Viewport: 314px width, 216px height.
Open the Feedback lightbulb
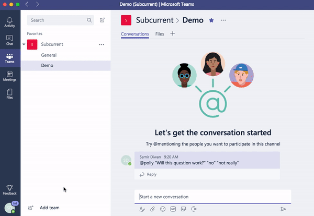pos(9,189)
